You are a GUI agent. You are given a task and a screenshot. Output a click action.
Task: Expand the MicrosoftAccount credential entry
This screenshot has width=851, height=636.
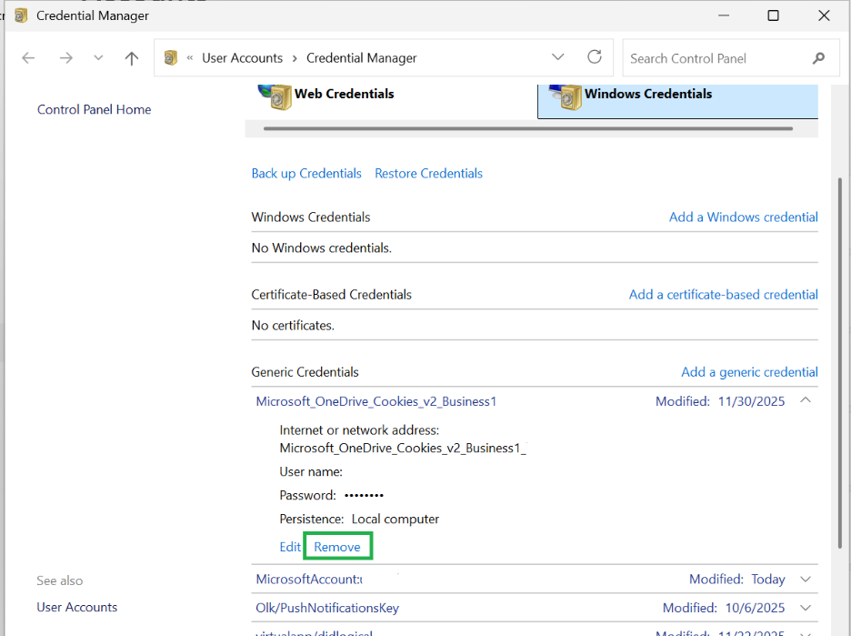[806, 580]
